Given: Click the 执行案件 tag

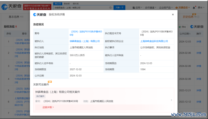Looking at the screenshot, I should [41, 96].
